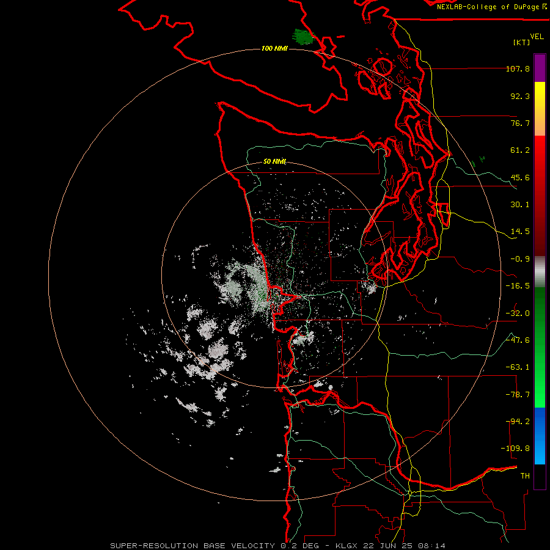The height and width of the screenshot is (550, 550).
Task: Click the TH threshold label
Action: (525, 476)
